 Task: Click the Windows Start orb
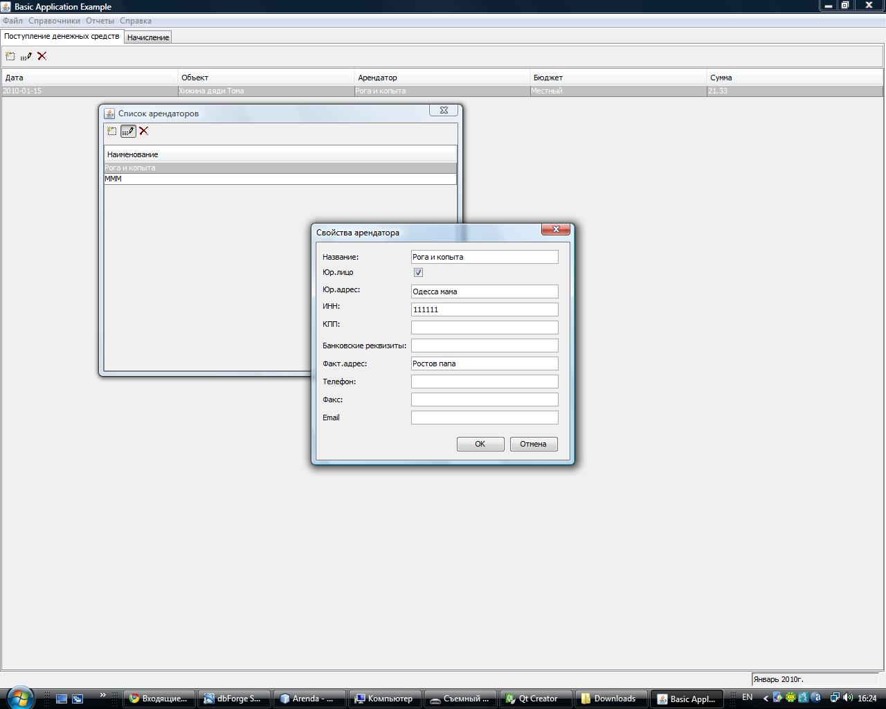pos(19,697)
